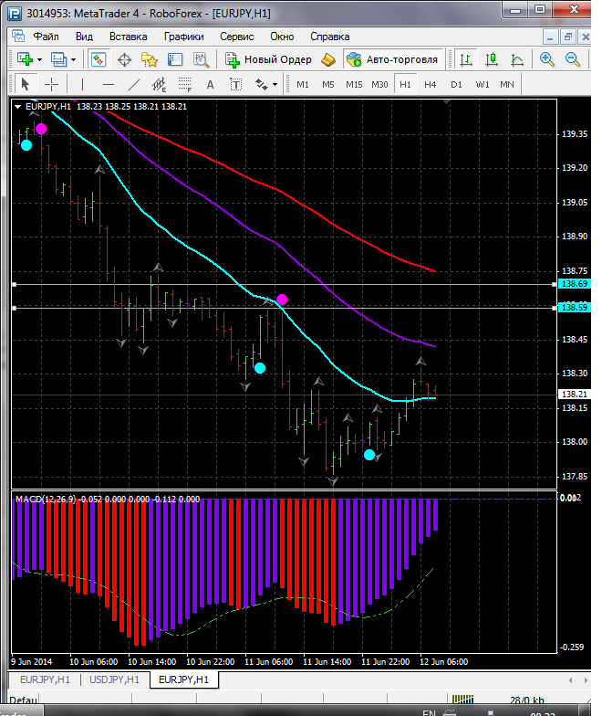Click the chart shift marker triangle

tap(447, 102)
